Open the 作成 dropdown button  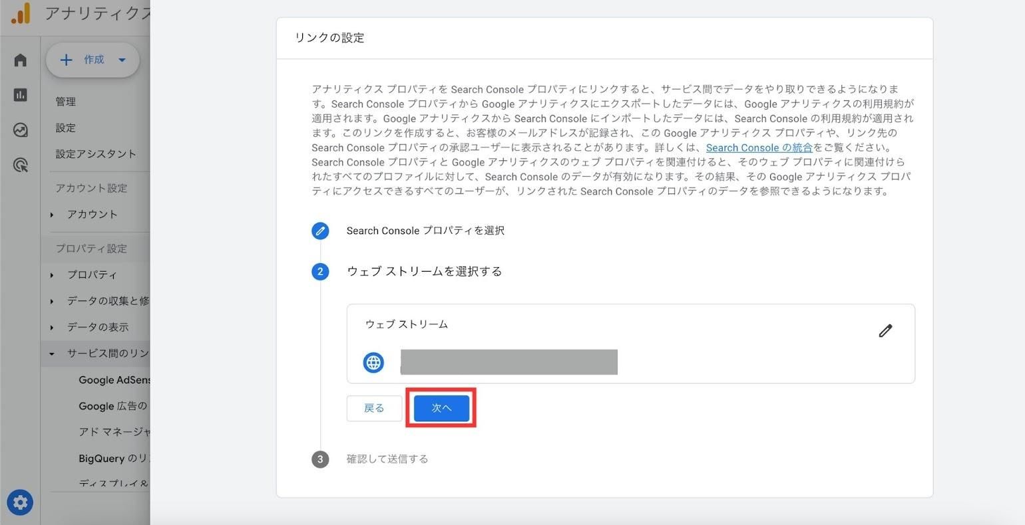tap(93, 60)
